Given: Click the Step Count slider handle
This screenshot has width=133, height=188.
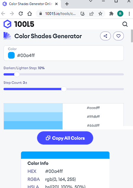Looking at the screenshot, I should [64, 89].
